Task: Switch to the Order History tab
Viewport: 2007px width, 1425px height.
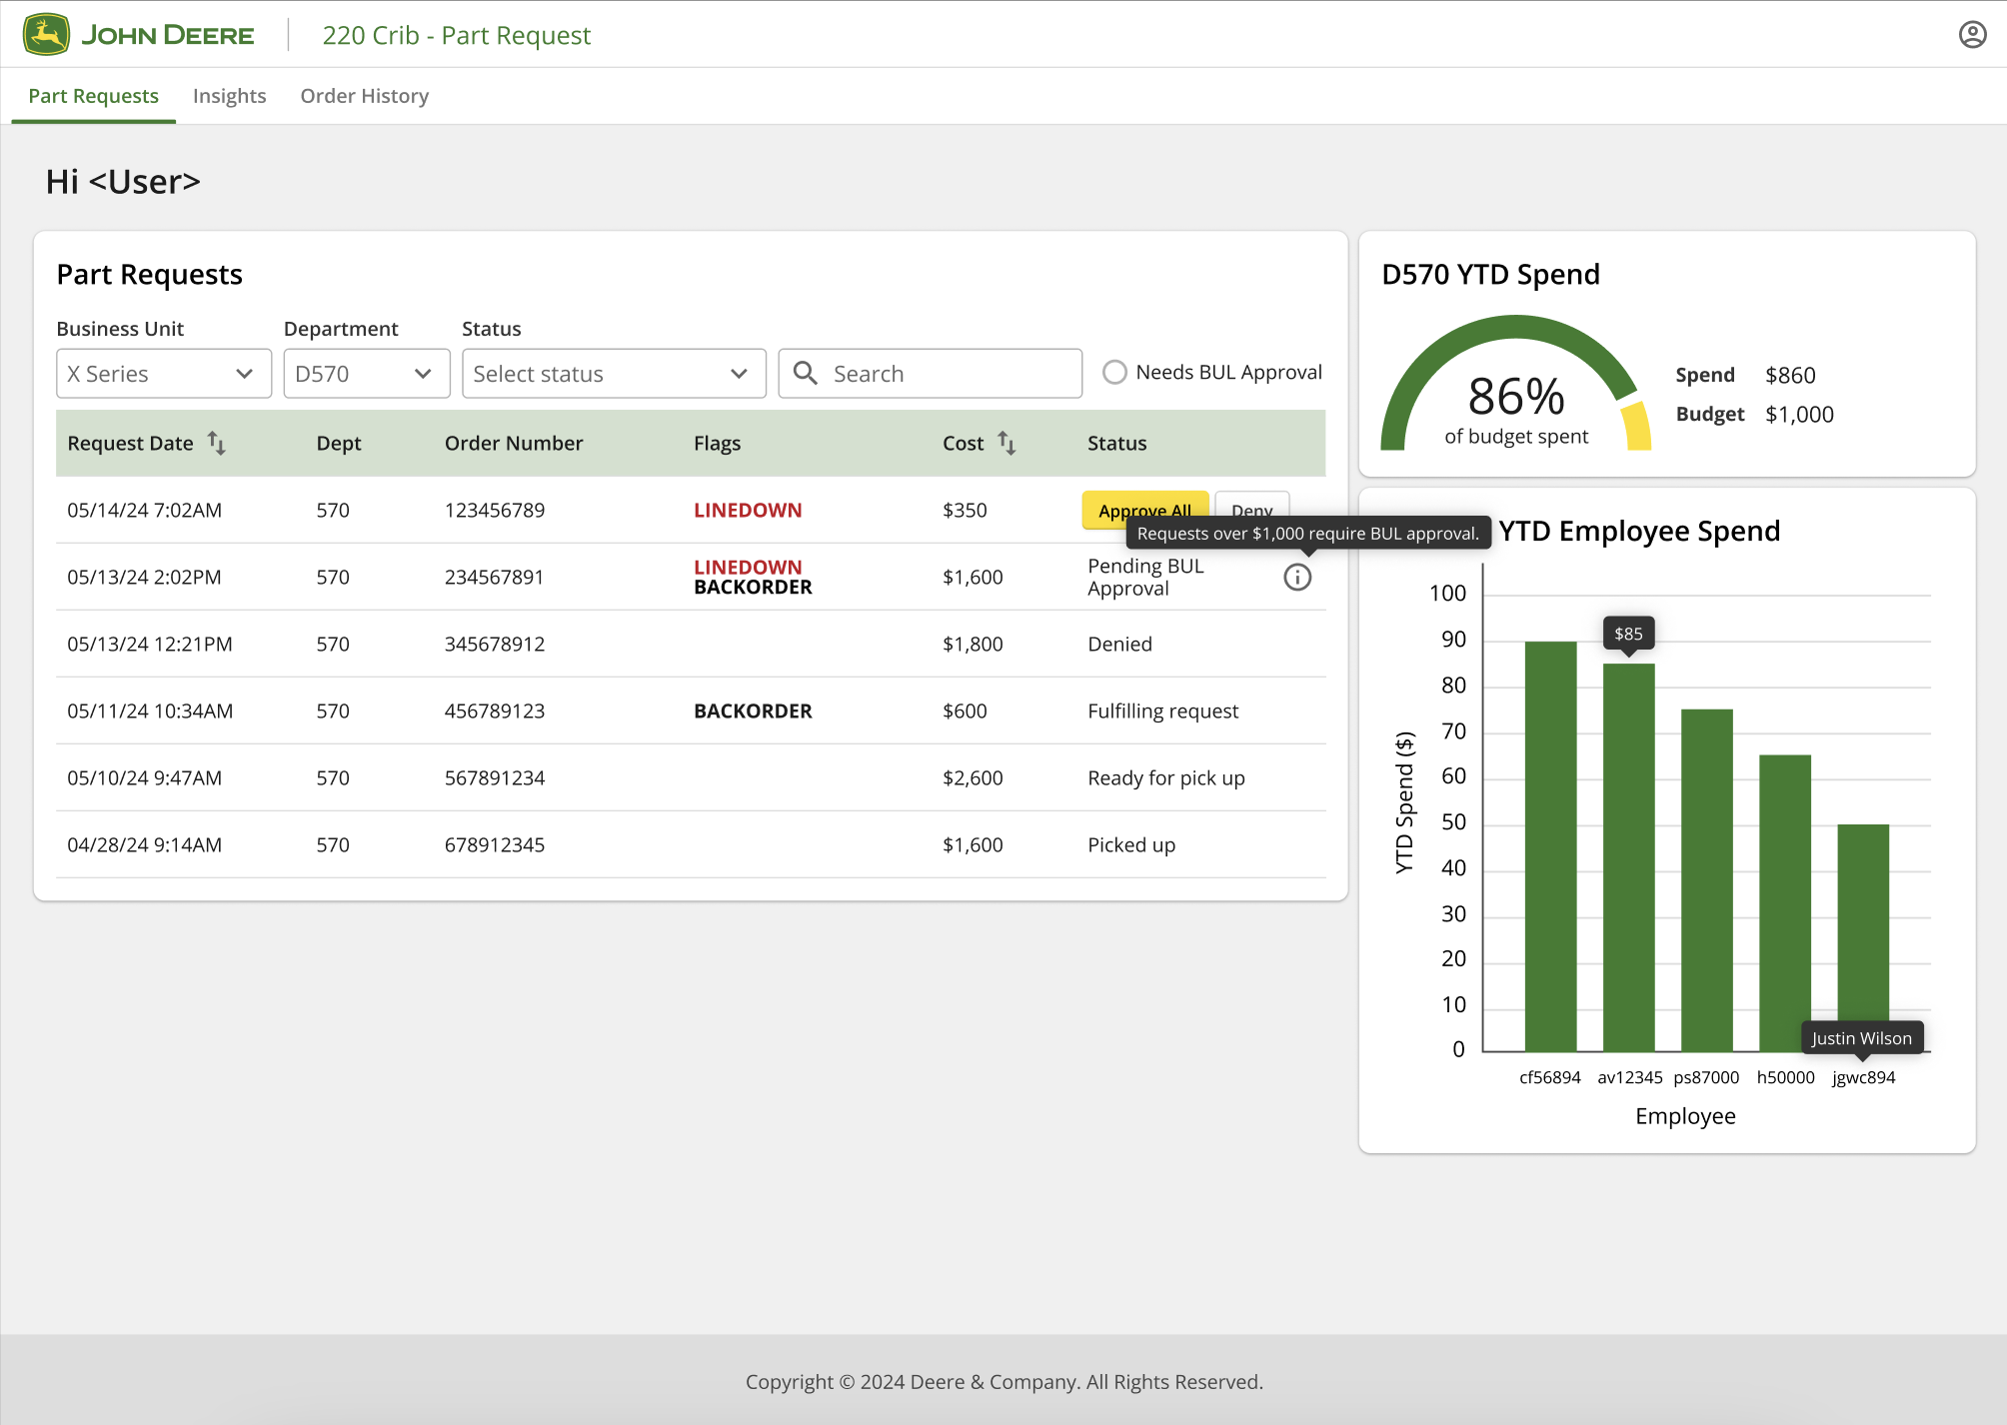Action: (365, 96)
